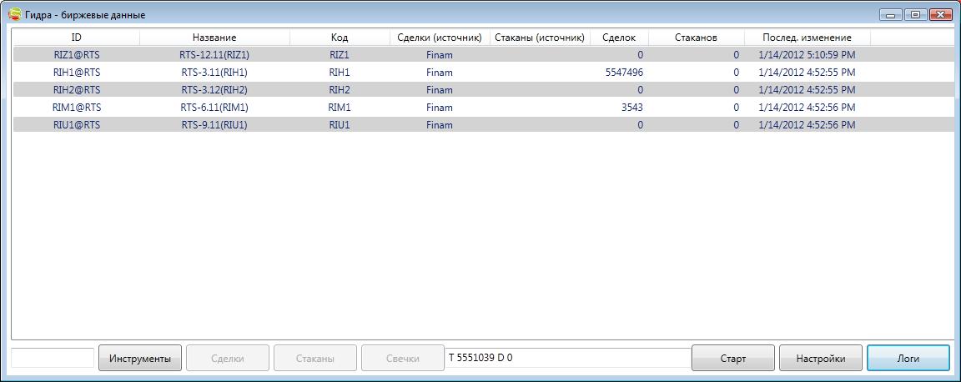Image resolution: width=961 pixels, height=382 pixels.
Task: Click the Сделки (источник) column header
Action: [x=440, y=38]
